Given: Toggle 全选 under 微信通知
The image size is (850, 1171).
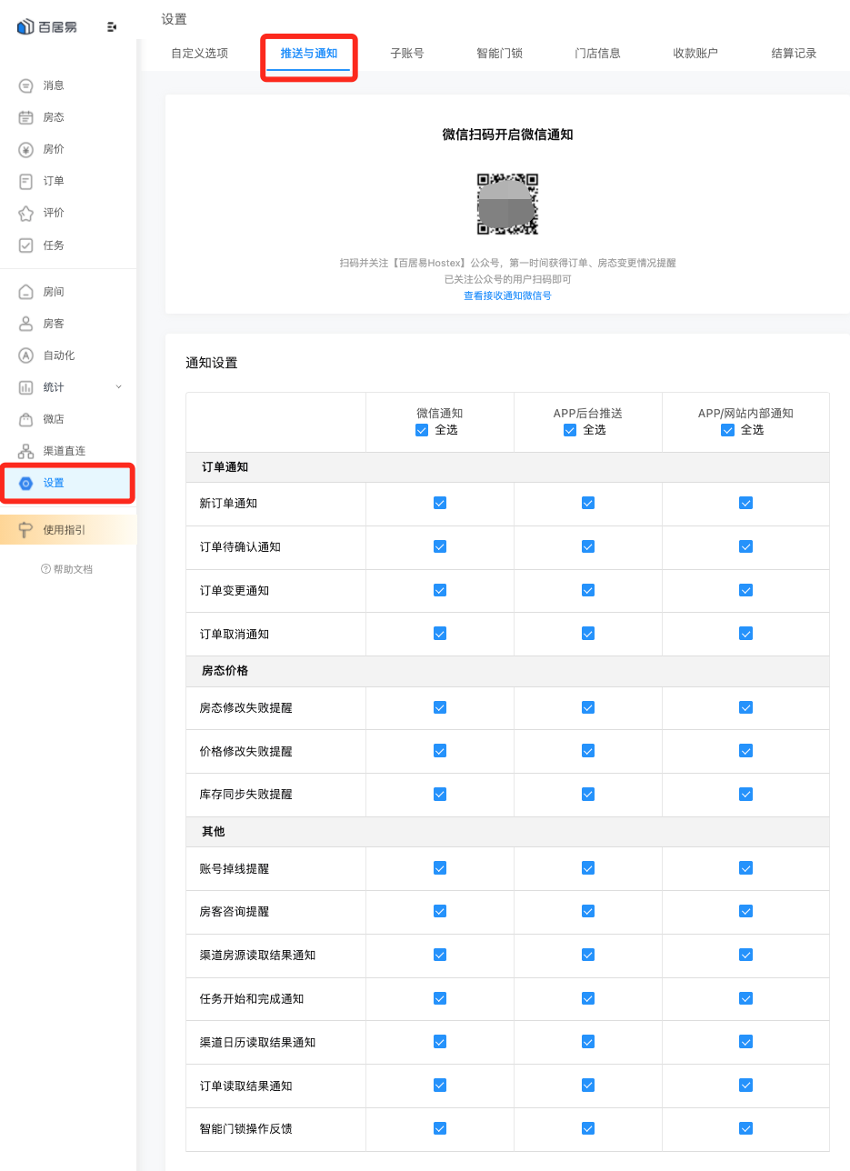Looking at the screenshot, I should pos(421,430).
